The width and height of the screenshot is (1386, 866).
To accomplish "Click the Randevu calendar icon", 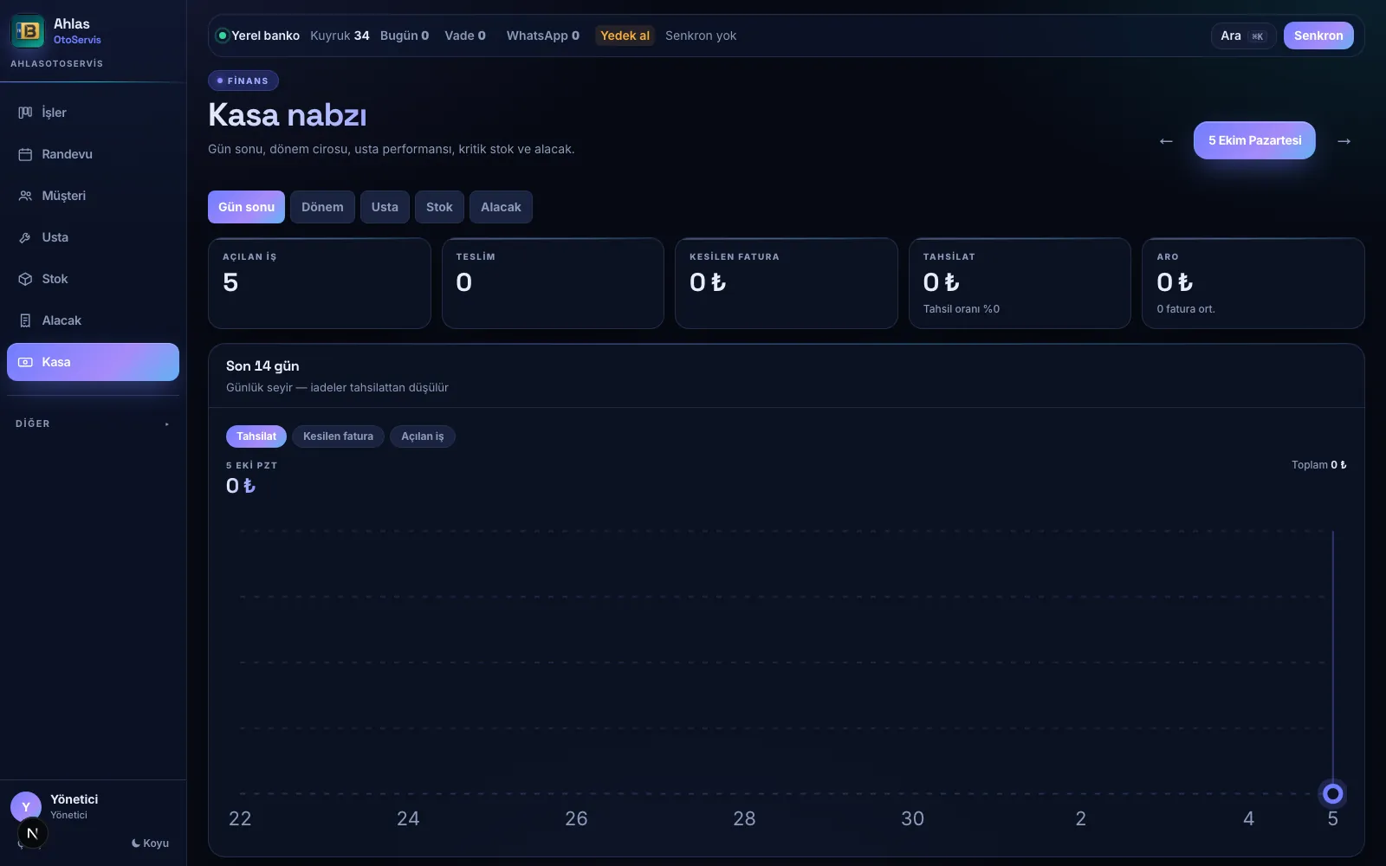I will (25, 154).
